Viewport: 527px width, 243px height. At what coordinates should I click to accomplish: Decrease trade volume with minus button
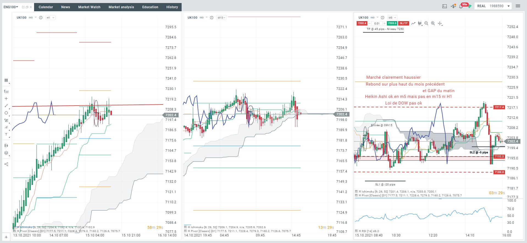pyautogui.click(x=370, y=23)
